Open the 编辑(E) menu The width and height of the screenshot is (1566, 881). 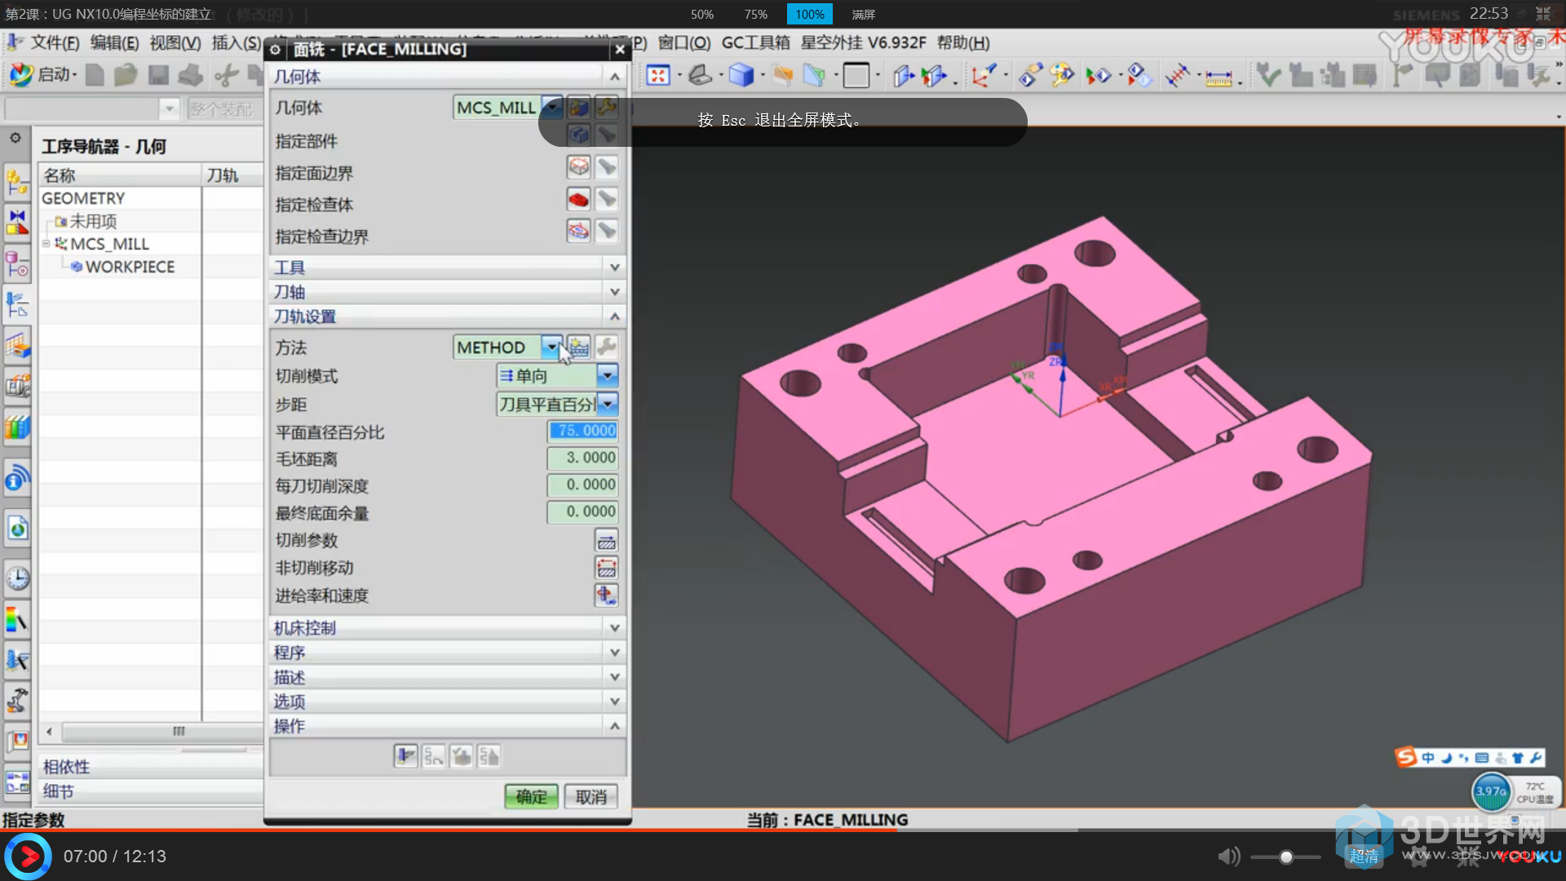[114, 42]
